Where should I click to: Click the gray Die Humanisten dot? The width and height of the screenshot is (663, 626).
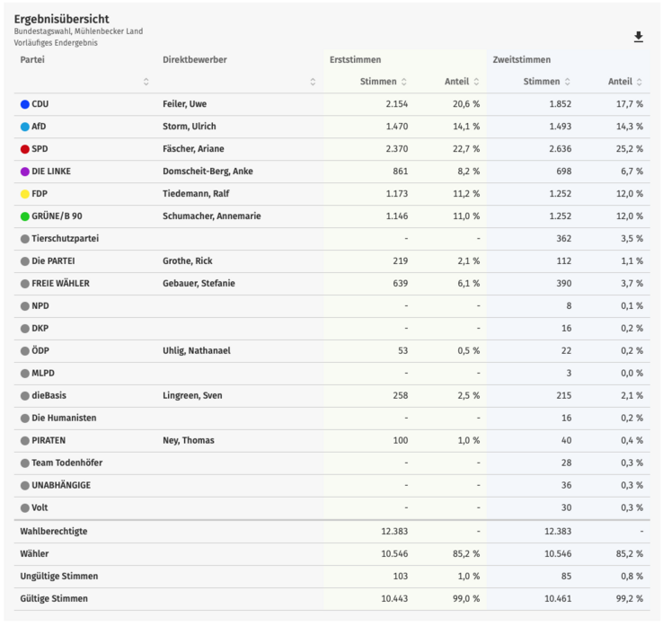[25, 418]
